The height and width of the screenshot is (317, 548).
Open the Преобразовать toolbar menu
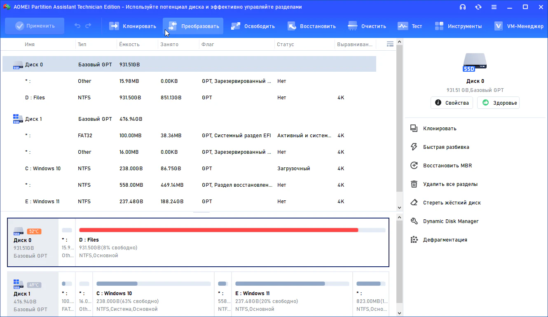pos(193,26)
